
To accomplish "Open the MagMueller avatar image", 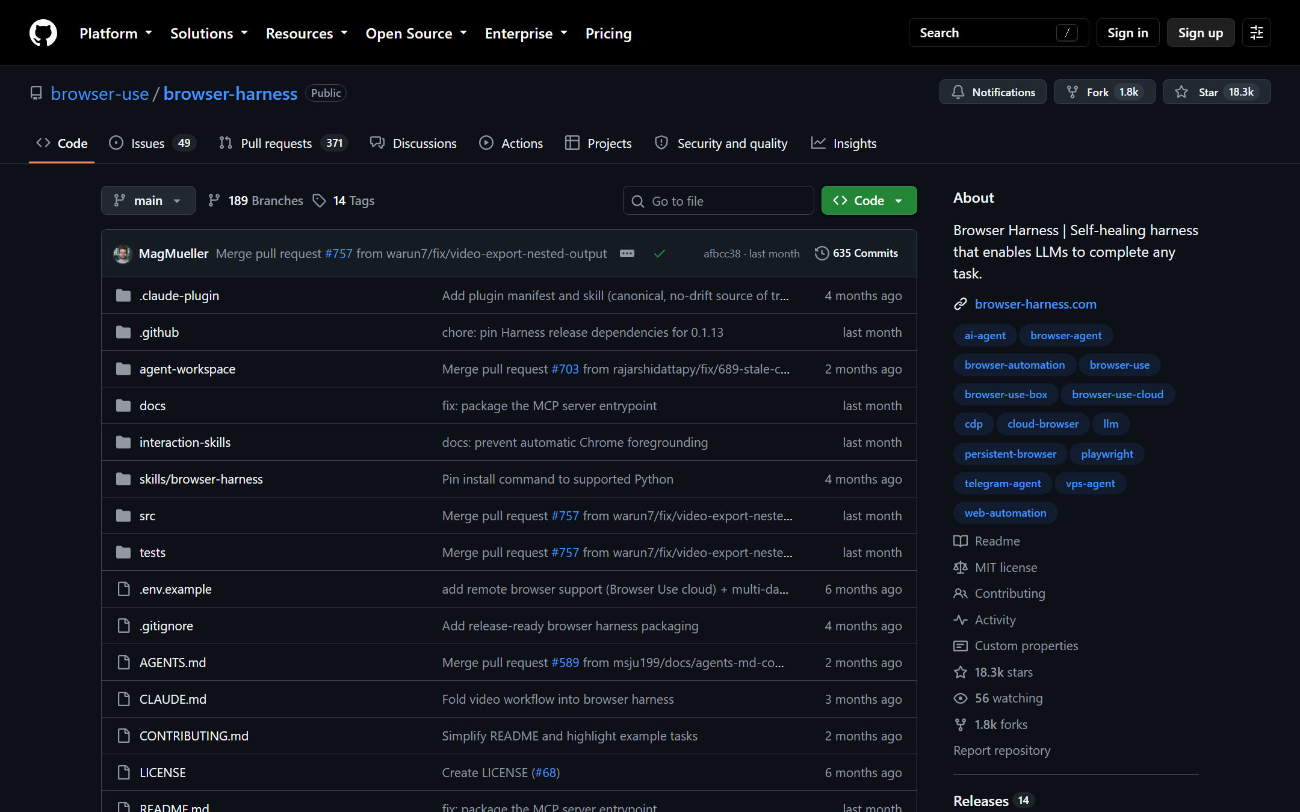I will tap(123, 254).
